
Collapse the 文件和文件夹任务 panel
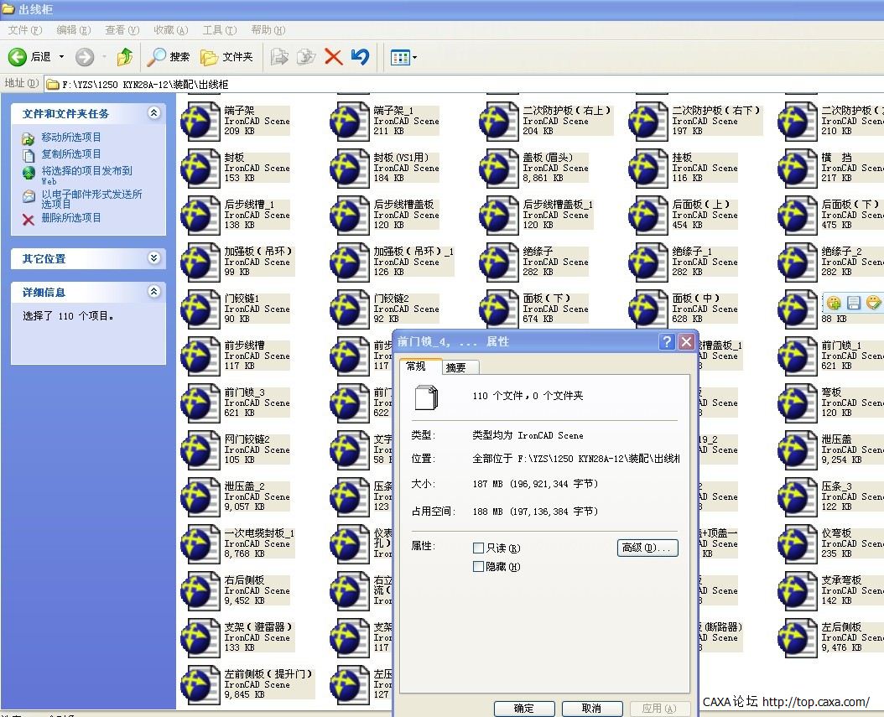153,113
